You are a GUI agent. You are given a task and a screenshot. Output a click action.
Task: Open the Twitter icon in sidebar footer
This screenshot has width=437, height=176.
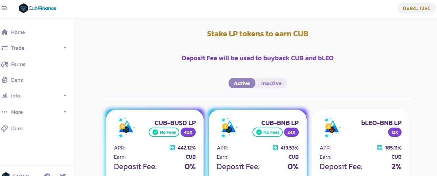63,175
